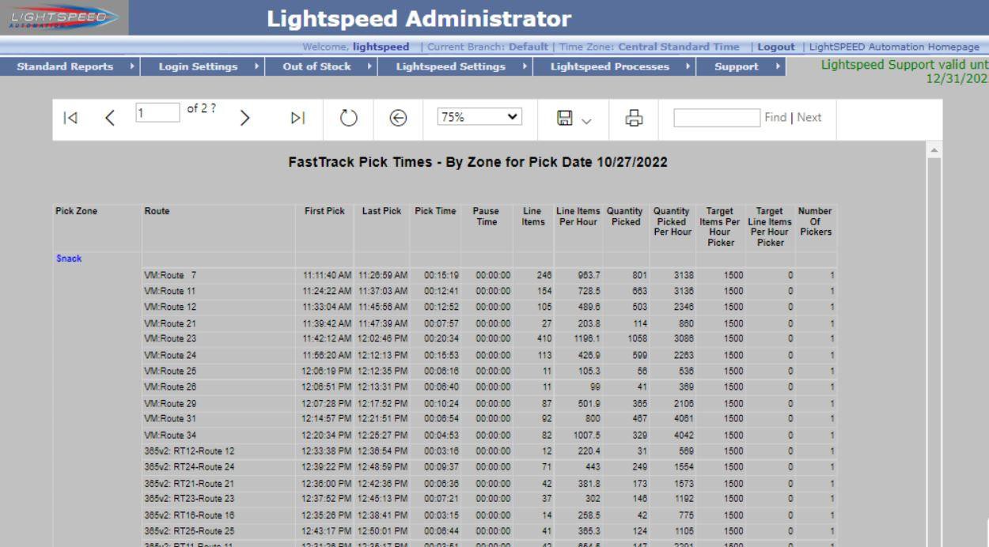The width and height of the screenshot is (989, 547).
Task: Click the 1196.1 line items per hour value
Action: click(x=580, y=338)
